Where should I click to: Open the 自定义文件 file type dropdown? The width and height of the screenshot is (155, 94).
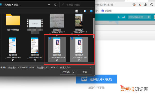pos(76,68)
